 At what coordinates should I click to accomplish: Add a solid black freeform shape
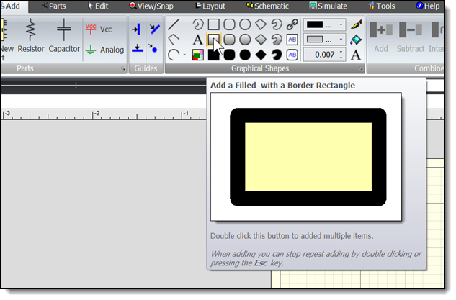coord(277,55)
